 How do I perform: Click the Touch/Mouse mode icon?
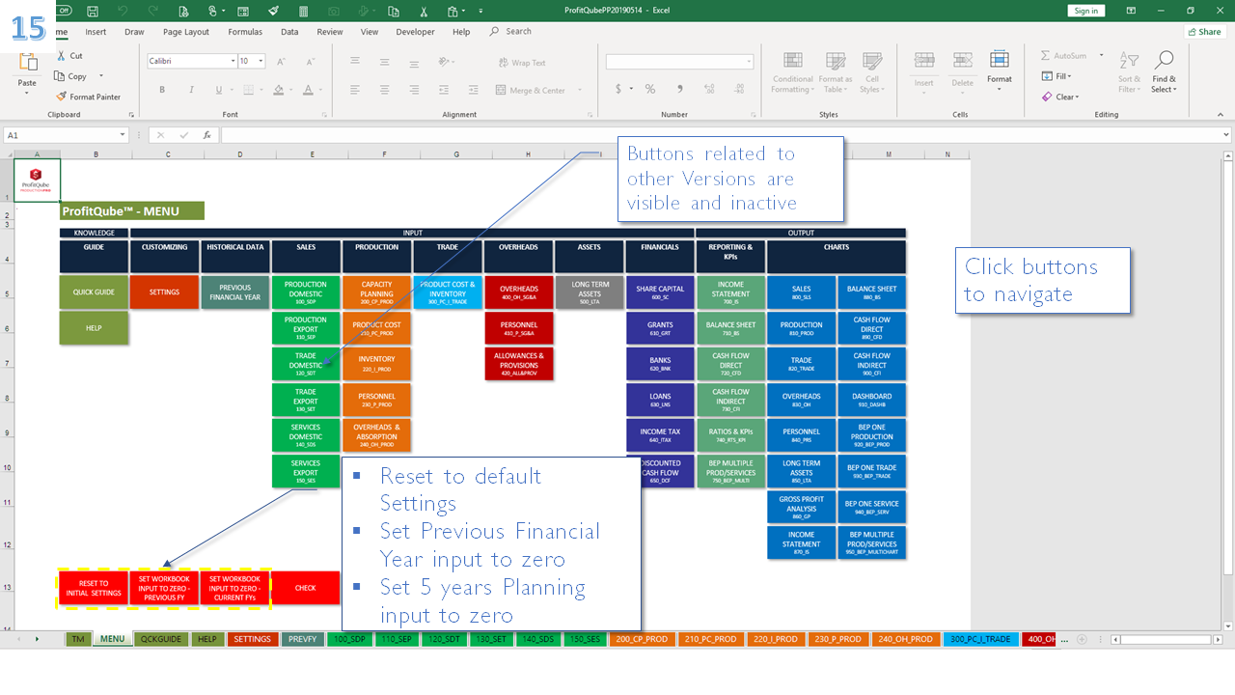[212, 11]
